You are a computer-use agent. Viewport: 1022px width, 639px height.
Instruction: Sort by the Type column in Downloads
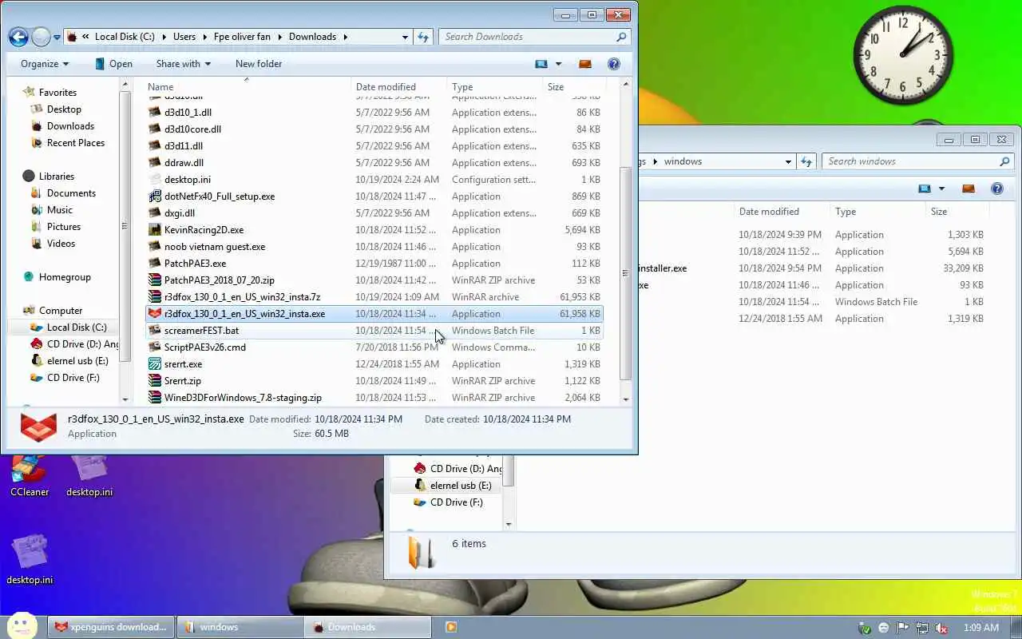(x=495, y=87)
